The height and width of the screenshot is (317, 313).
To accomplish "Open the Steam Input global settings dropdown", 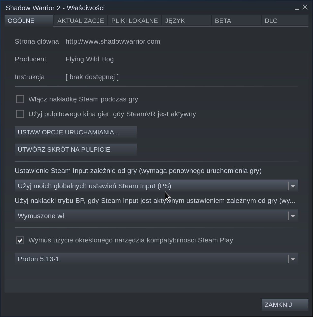I will (151, 186).
